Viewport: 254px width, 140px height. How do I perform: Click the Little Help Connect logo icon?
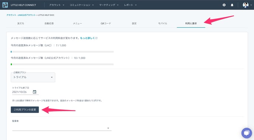tap(5, 5)
